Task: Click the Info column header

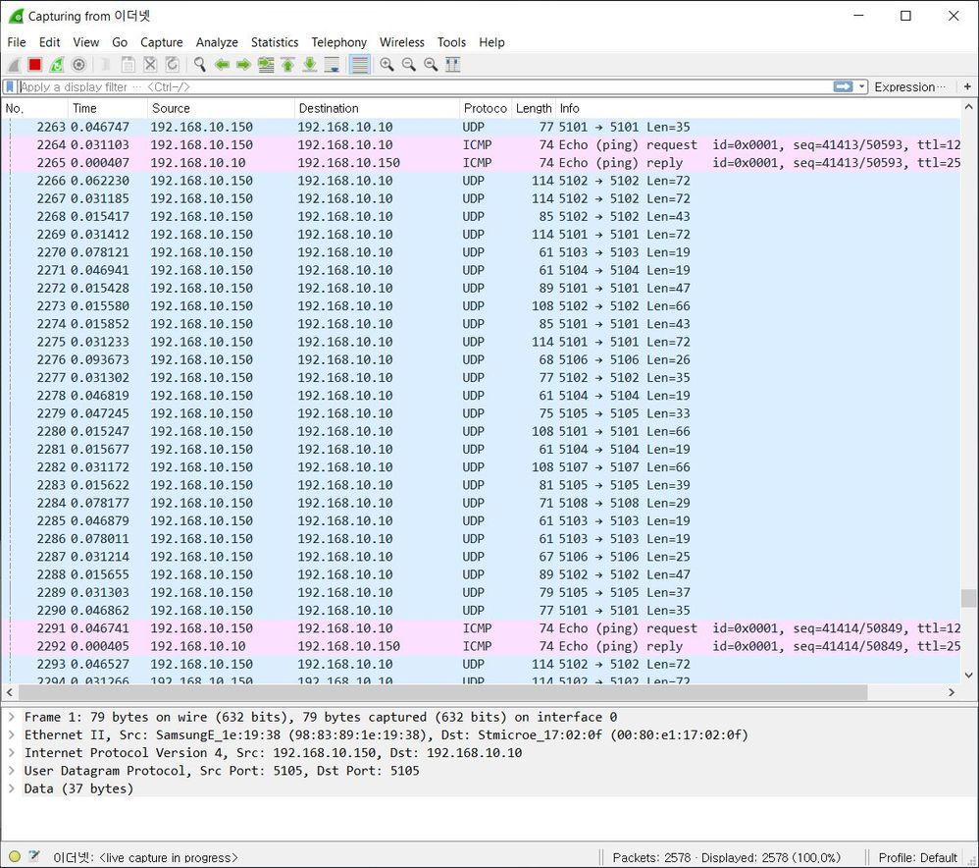Action: [758, 109]
